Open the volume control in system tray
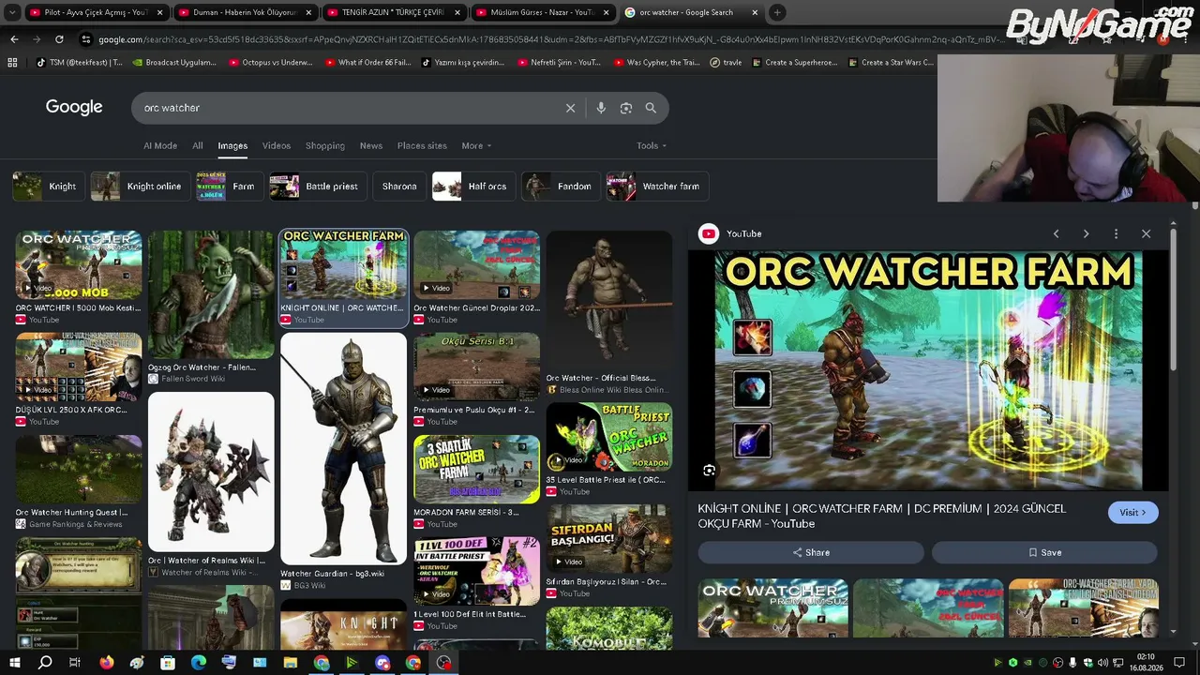Image resolution: width=1200 pixels, height=675 pixels. point(1102,663)
